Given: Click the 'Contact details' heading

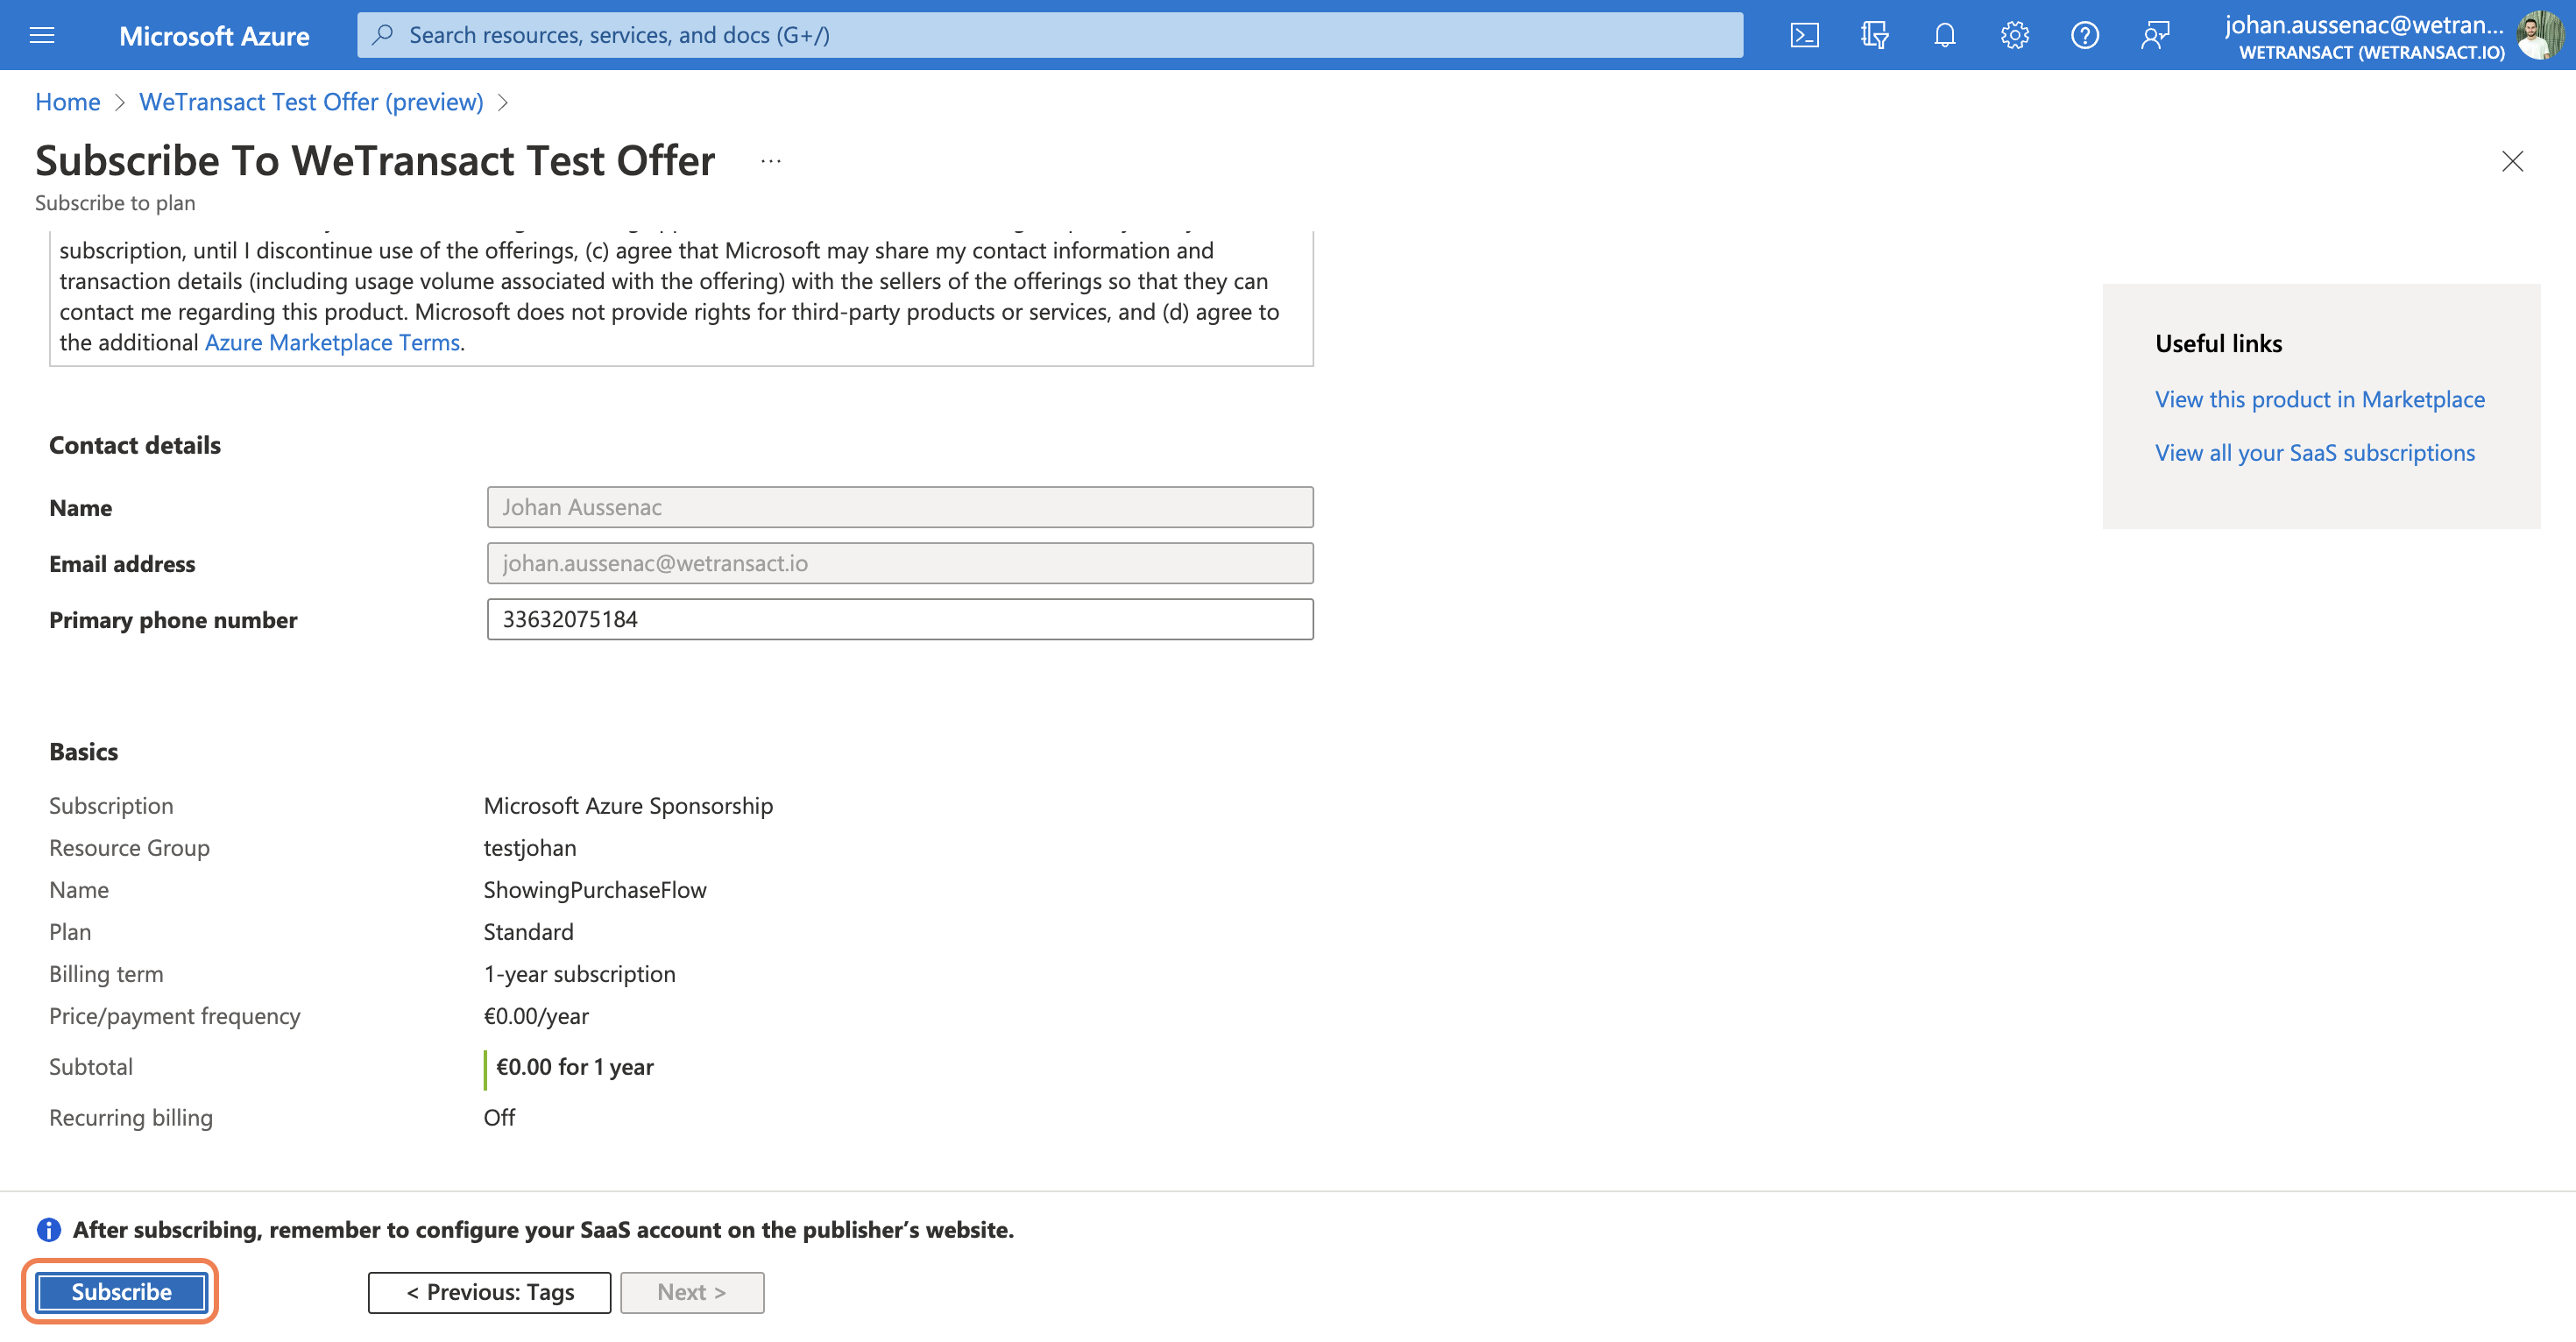Looking at the screenshot, I should [135, 445].
